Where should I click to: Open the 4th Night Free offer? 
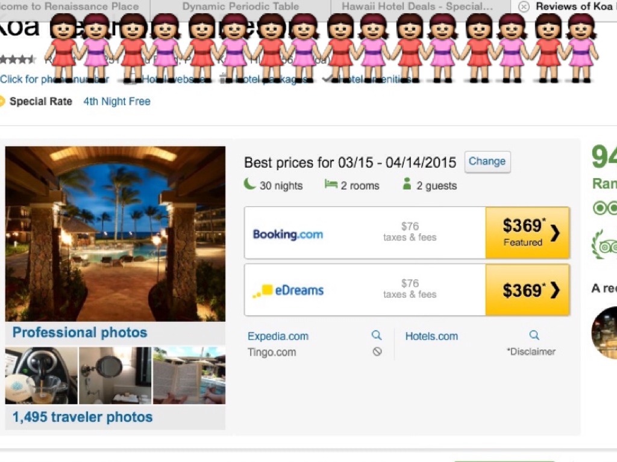117,101
